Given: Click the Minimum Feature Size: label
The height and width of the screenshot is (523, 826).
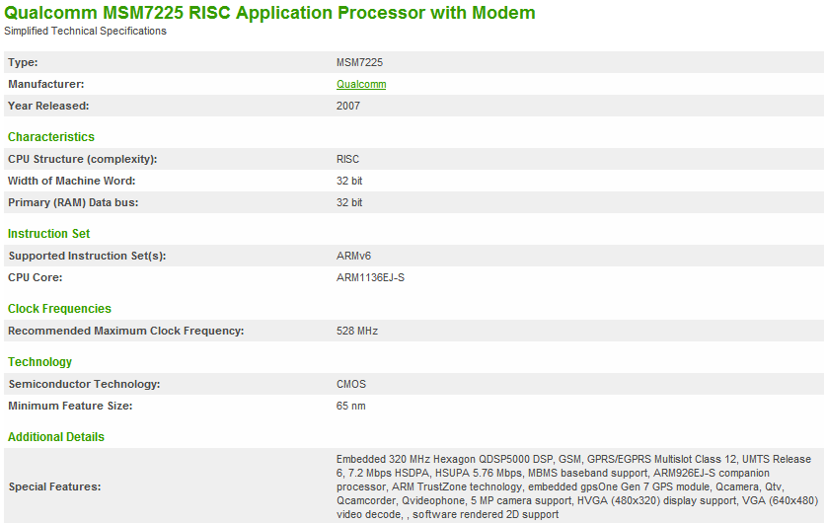Looking at the screenshot, I should click(70, 406).
